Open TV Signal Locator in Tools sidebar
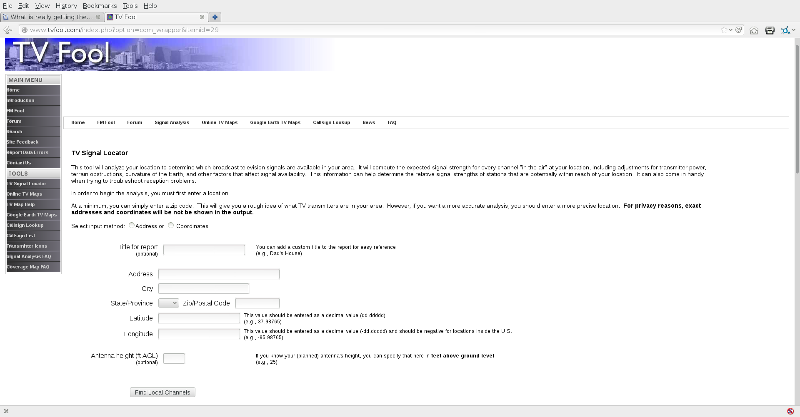Image resolution: width=800 pixels, height=417 pixels. click(33, 184)
